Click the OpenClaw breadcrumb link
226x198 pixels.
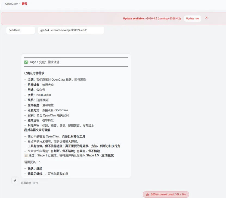(x=11, y=4)
